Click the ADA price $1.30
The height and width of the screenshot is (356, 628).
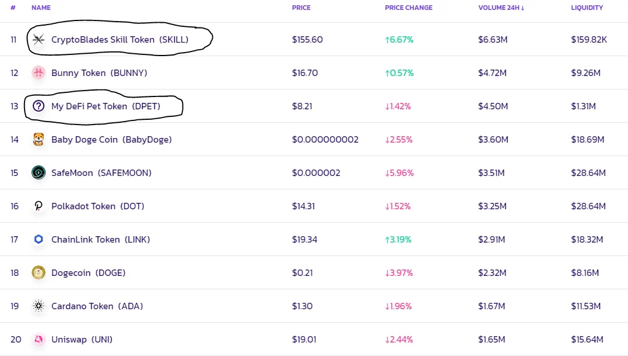pyautogui.click(x=302, y=306)
